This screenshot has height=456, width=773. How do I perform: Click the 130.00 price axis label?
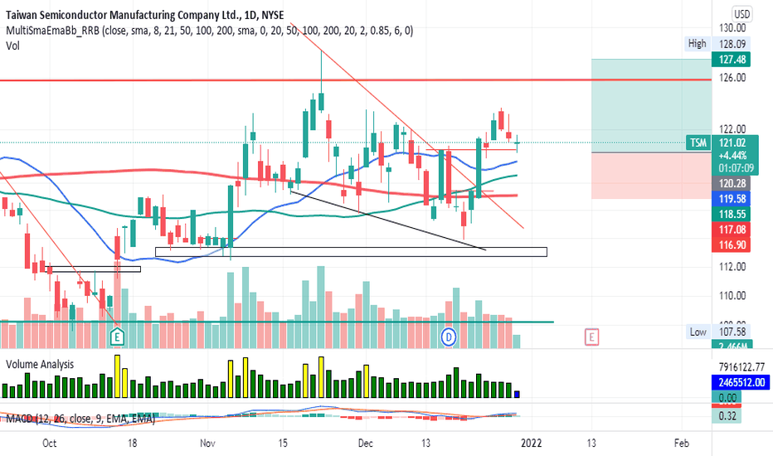pos(732,28)
